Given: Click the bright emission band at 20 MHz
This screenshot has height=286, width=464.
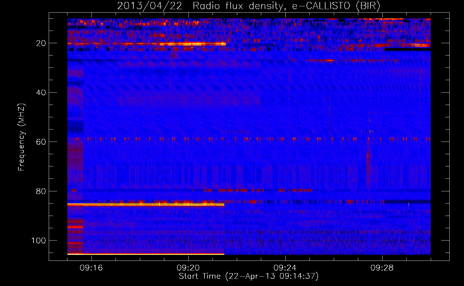Looking at the screenshot, I should pos(147,44).
